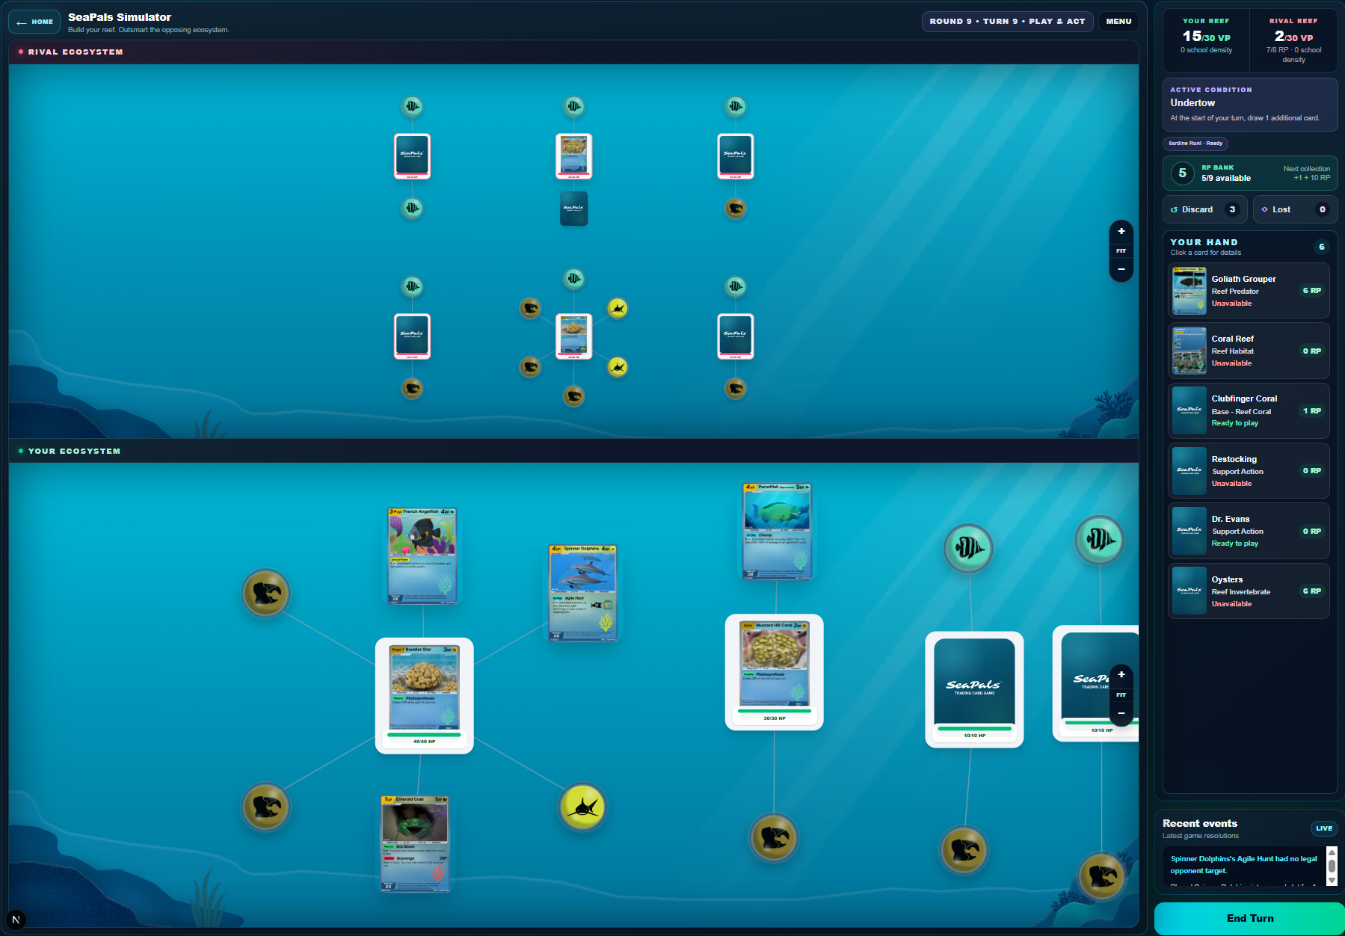
Task: Open the Lost pile counter
Action: [x=1295, y=209]
